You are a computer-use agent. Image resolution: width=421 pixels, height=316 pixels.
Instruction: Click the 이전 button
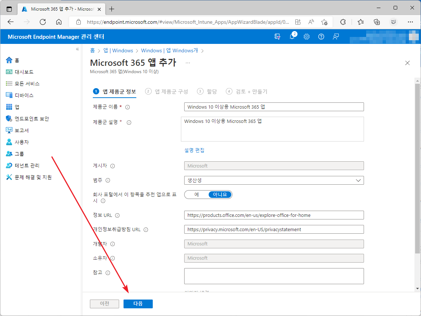tap(105, 304)
